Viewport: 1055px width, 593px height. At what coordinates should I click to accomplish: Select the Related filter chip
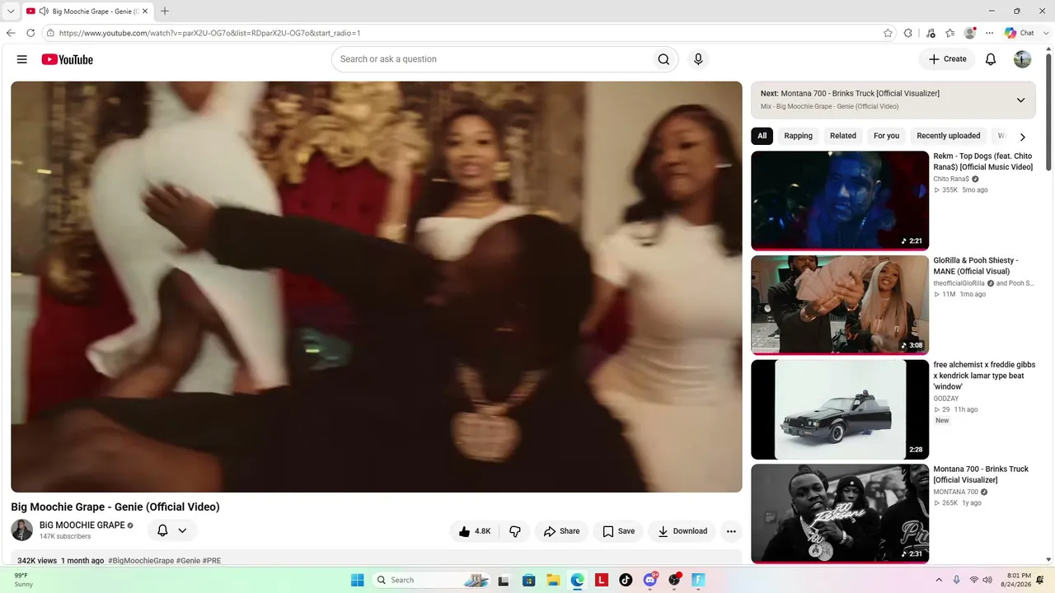843,136
